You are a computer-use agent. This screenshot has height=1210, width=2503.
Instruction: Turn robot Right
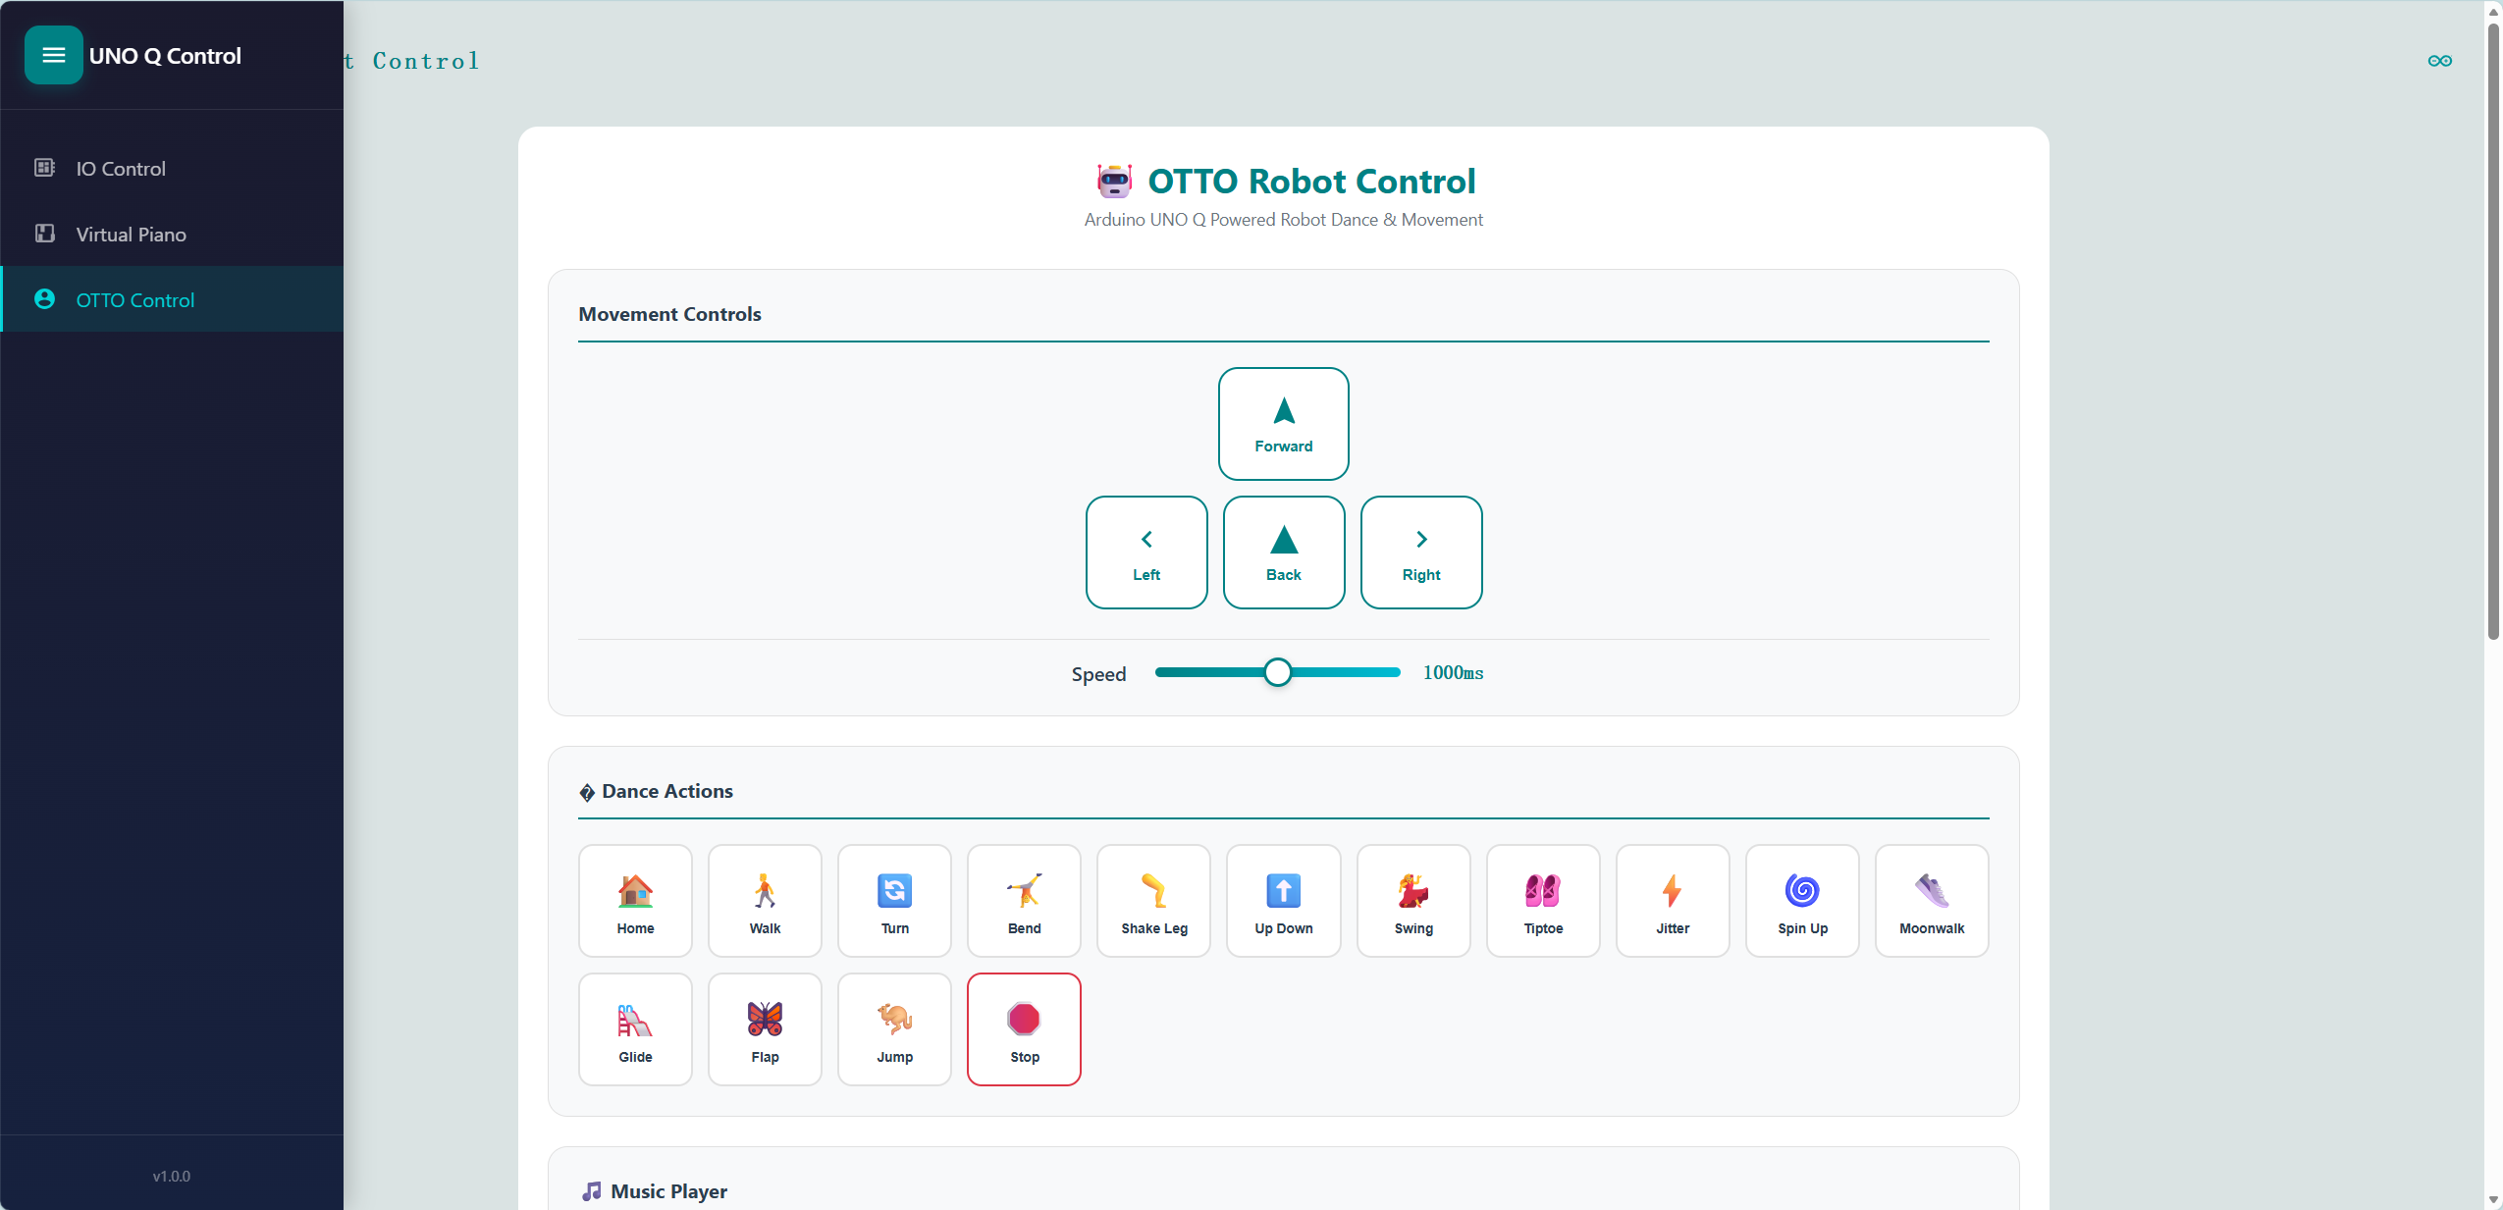tap(1420, 552)
